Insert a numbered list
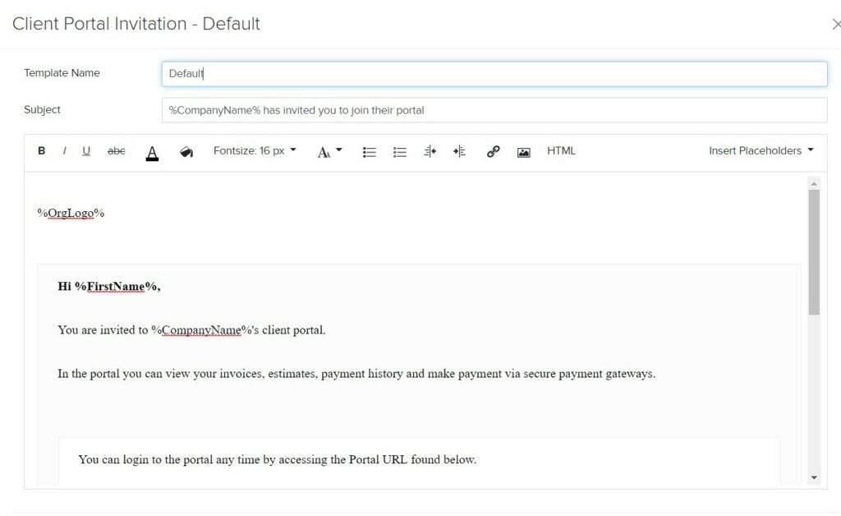 (x=400, y=152)
